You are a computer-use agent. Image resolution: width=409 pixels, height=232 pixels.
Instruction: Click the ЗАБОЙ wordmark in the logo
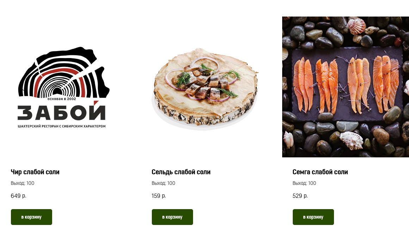[x=62, y=111]
